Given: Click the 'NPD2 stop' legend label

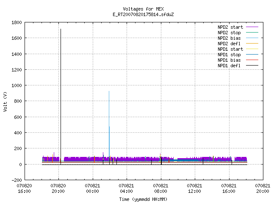Looking at the screenshot, I should 229,33.
